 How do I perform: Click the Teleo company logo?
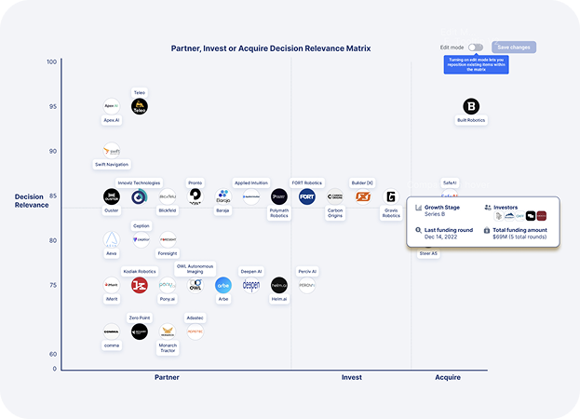[x=140, y=106]
